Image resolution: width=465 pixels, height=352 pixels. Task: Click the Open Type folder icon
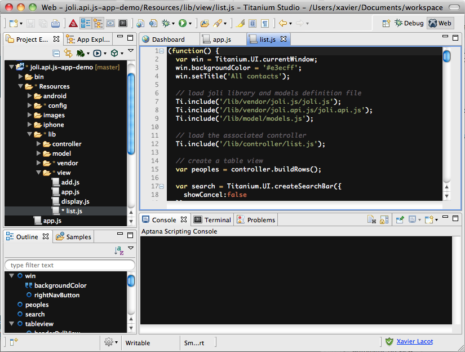205,23
